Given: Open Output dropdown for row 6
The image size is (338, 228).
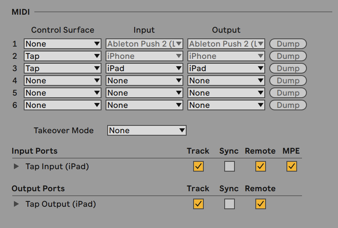Looking at the screenshot, I should click(226, 105).
